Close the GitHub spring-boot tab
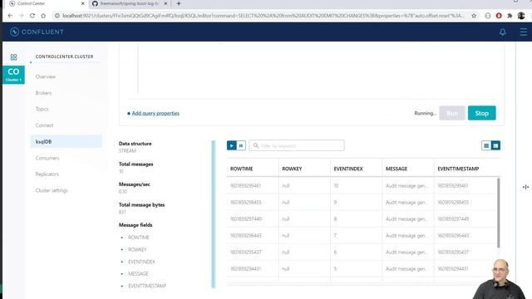This screenshot has width=532, height=299. click(x=165, y=3)
